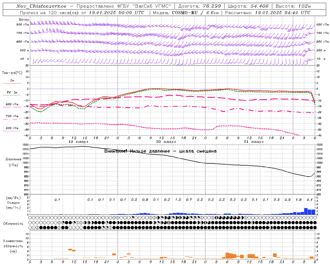
Task: Click the 'Конвективн.' convective cloud label
Action: pyautogui.click(x=13, y=241)
